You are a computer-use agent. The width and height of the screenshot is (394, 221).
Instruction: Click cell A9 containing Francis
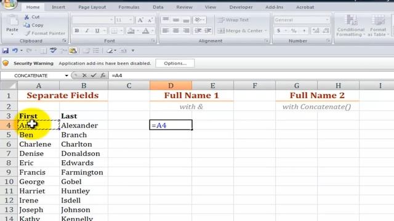click(38, 173)
